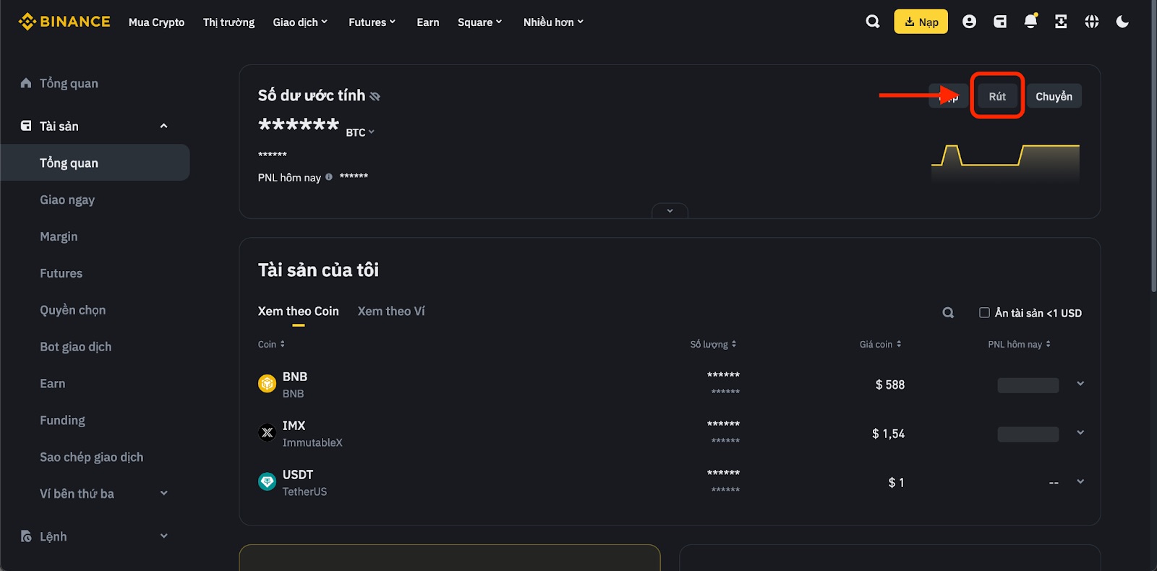Click the Rút button
1157x571 pixels.
pos(997,95)
